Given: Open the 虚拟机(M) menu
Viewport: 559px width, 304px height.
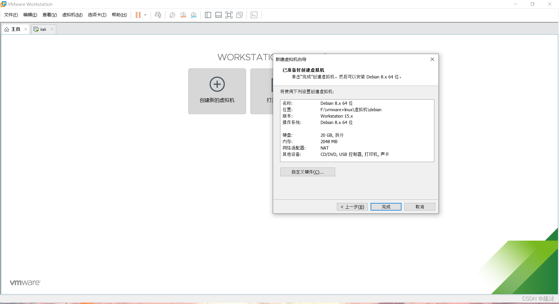Looking at the screenshot, I should click(72, 15).
